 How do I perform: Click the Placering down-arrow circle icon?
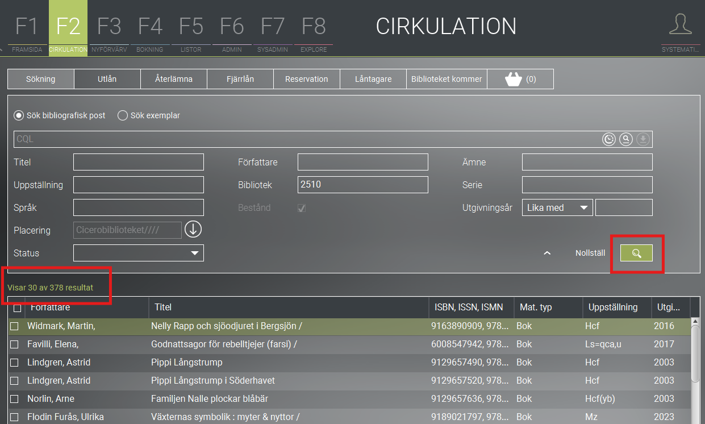pyautogui.click(x=193, y=230)
